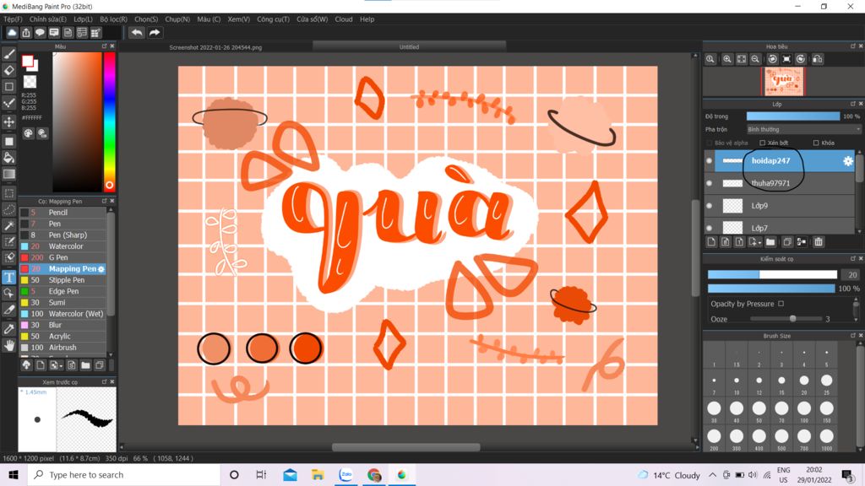Open the Tệp(F) menu
This screenshot has height=486, width=865.
click(14, 19)
